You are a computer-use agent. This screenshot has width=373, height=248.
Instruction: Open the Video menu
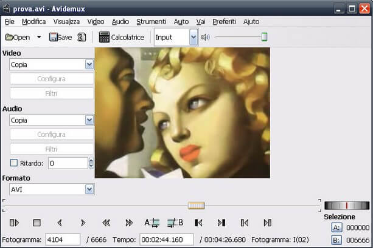(96, 22)
